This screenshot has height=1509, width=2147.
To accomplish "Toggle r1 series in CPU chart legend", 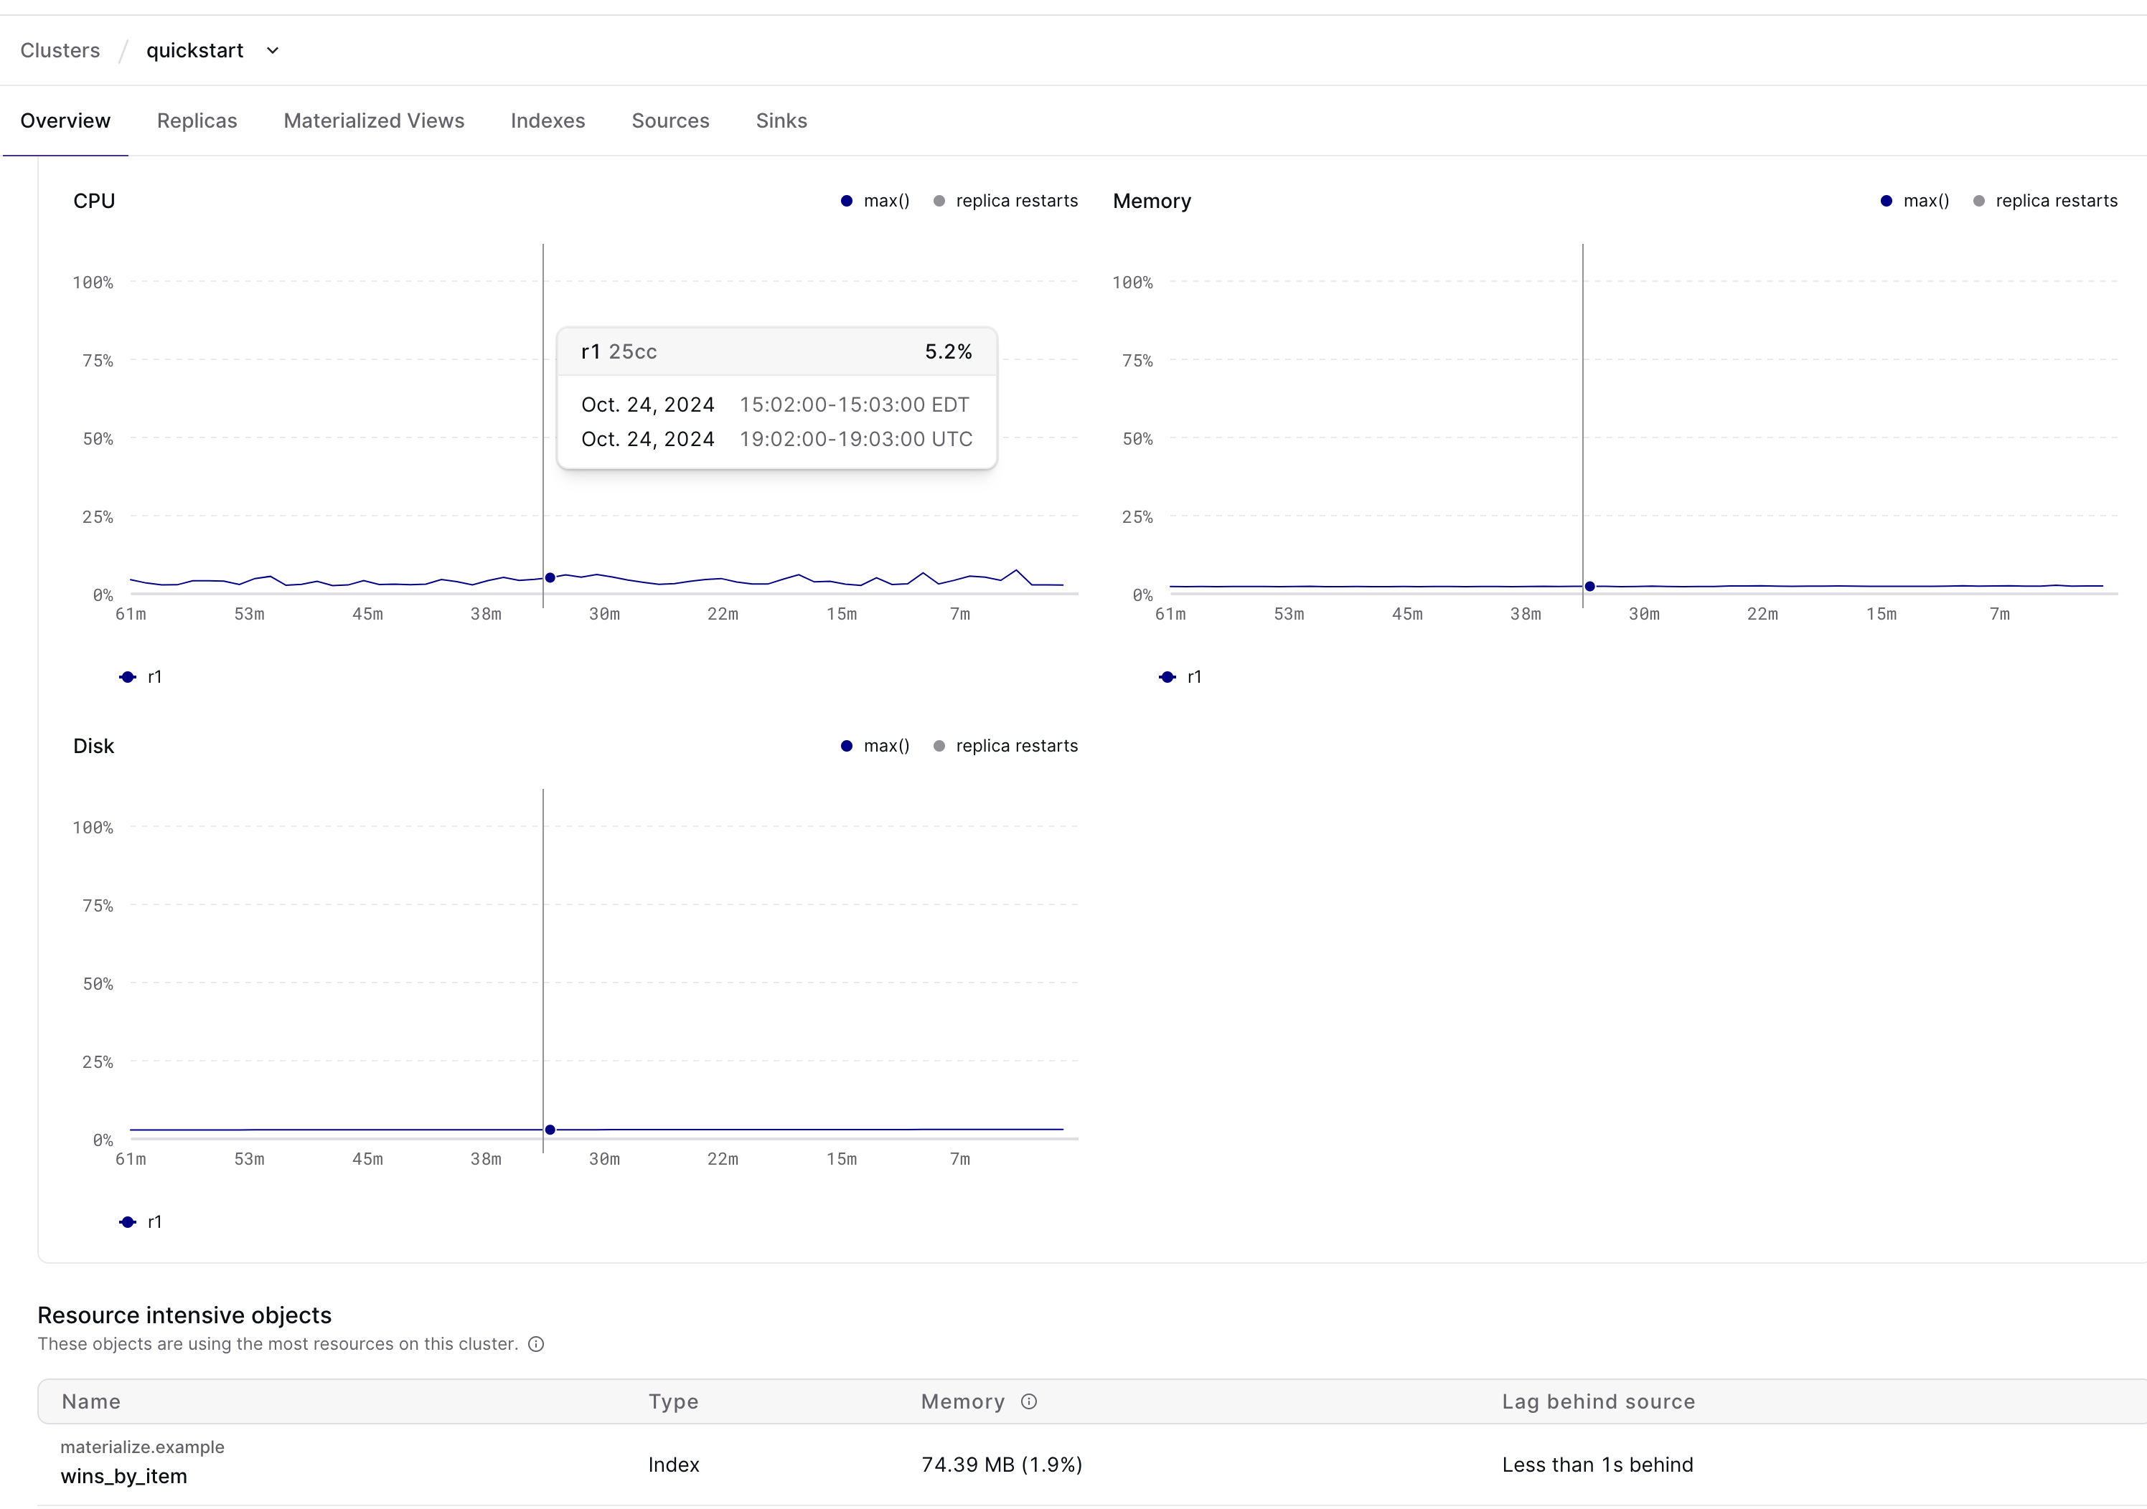I will pos(141,676).
